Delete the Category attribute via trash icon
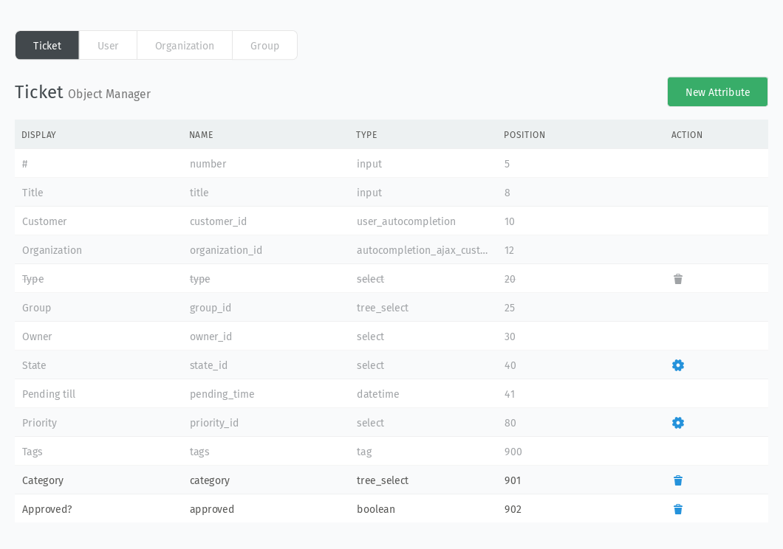The height and width of the screenshot is (549, 783). click(677, 480)
